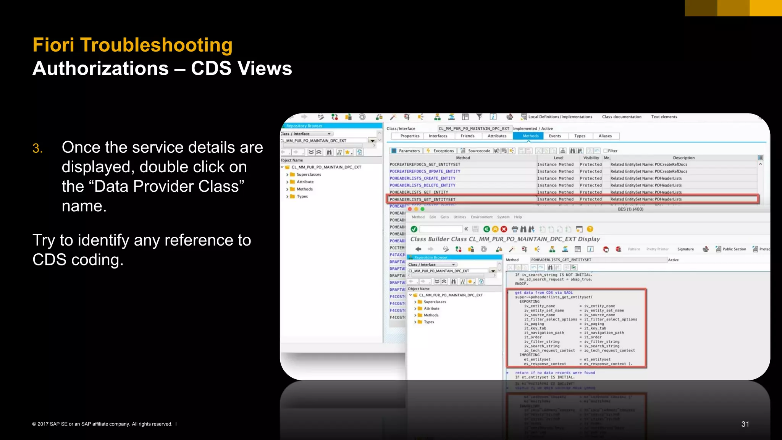This screenshot has height=440, width=782.
Task: Set a breakpoint with the red stop icon
Action: coord(606,249)
